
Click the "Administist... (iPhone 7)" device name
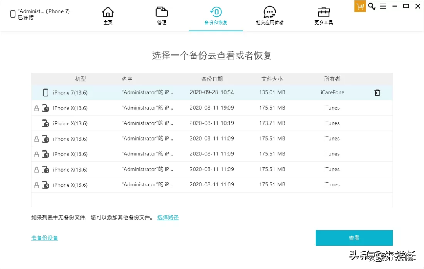tap(44, 11)
